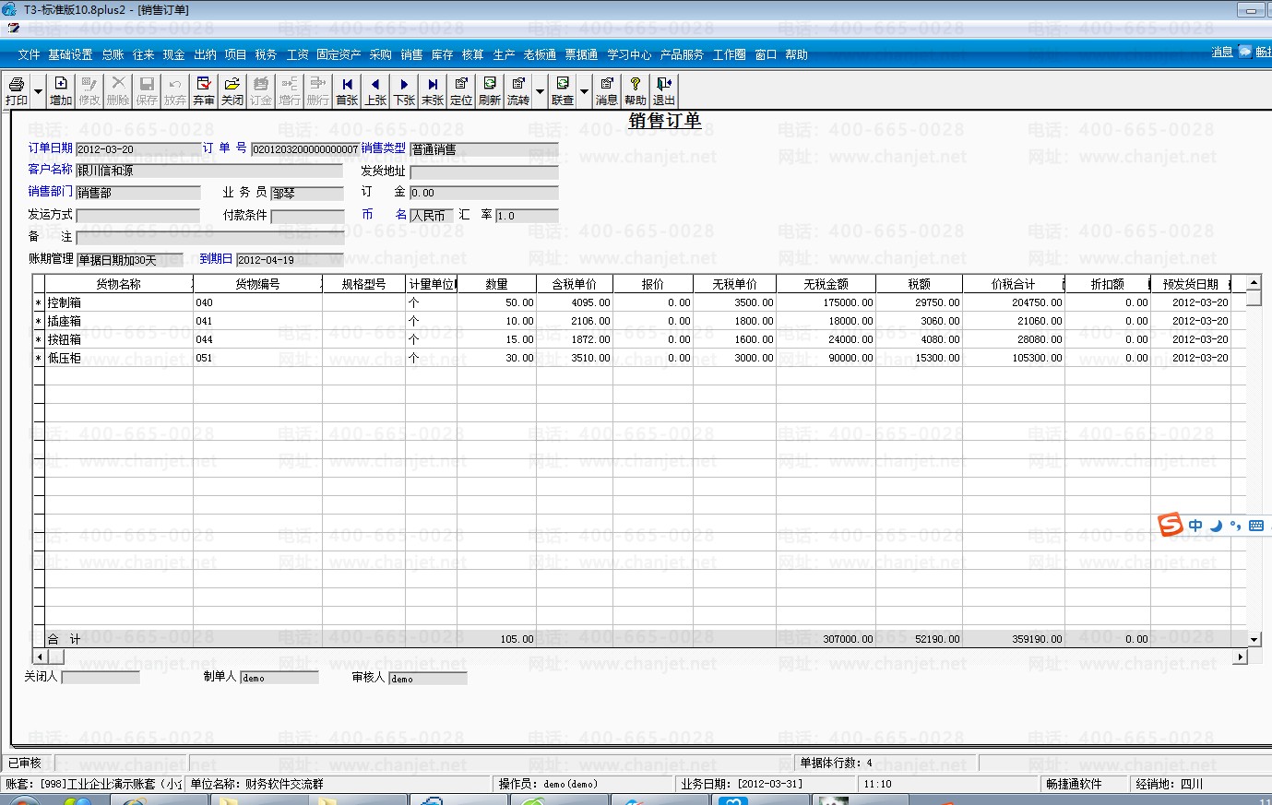Click the 消息 message toolbar icon

pos(606,90)
